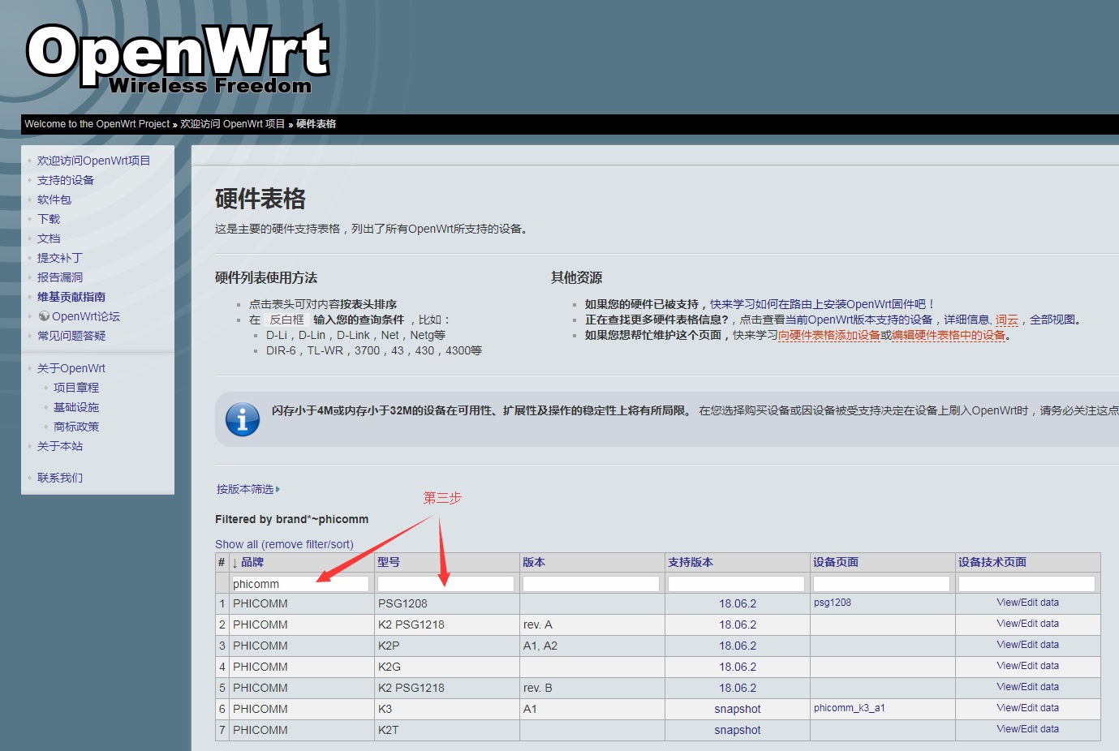Open sidebar link 支持的设备
1119x751 pixels.
coord(66,180)
